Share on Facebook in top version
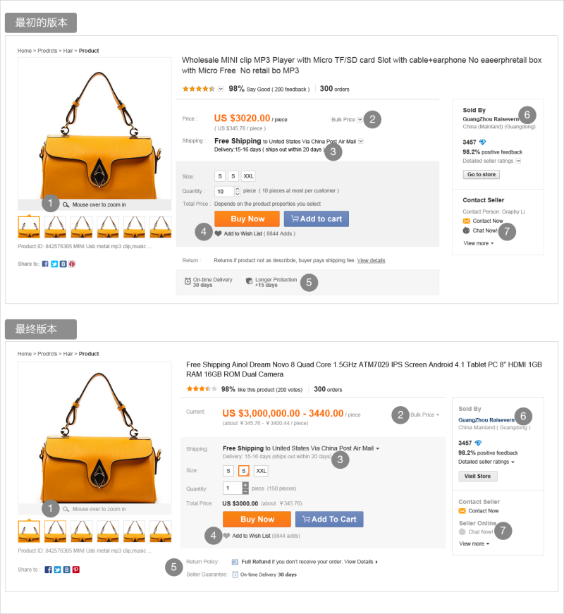The width and height of the screenshot is (564, 614). (45, 264)
